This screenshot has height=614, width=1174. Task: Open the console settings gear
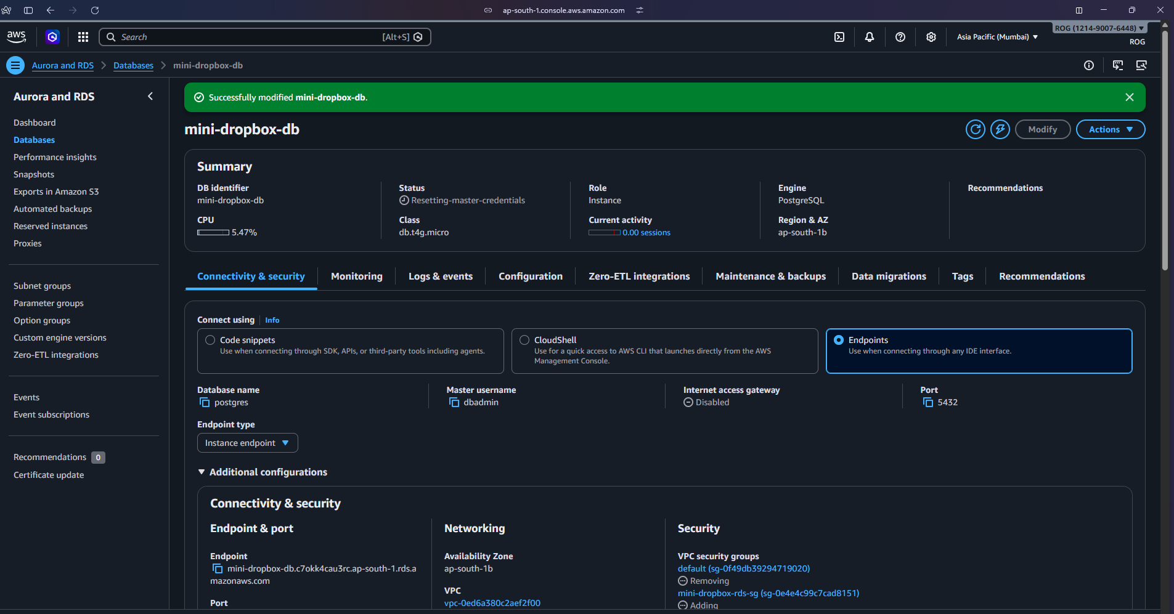[931, 37]
